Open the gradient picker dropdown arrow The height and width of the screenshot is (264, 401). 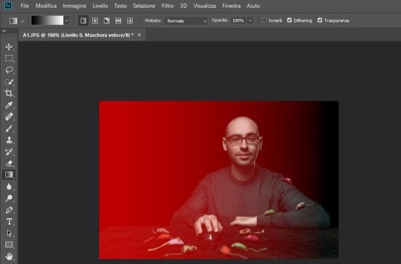[66, 20]
